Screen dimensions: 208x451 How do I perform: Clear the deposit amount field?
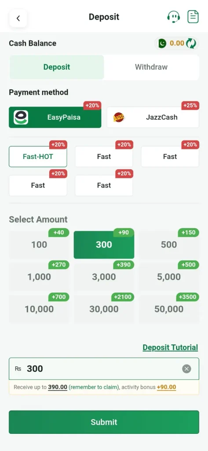click(187, 369)
